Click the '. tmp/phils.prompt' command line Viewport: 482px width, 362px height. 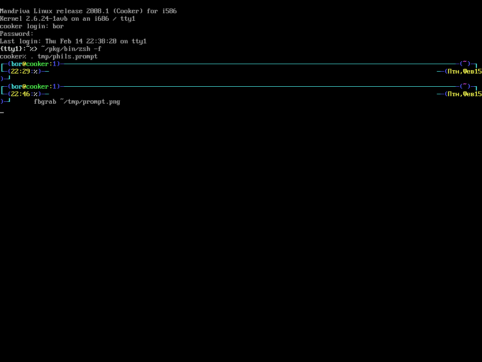coord(64,57)
